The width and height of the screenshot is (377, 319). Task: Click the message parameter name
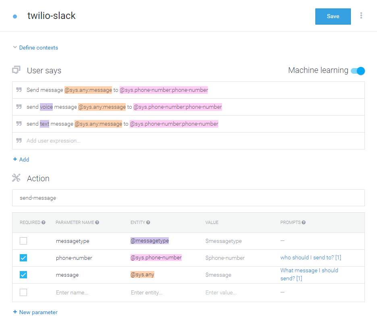[x=67, y=275]
